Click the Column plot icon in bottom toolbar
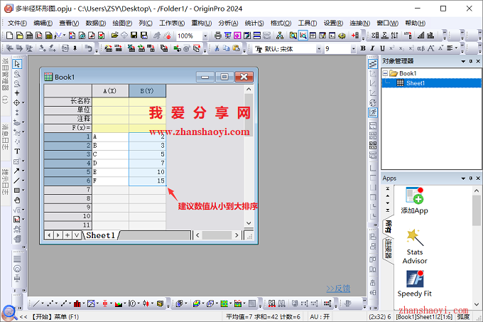The image size is (483, 322). (77, 304)
